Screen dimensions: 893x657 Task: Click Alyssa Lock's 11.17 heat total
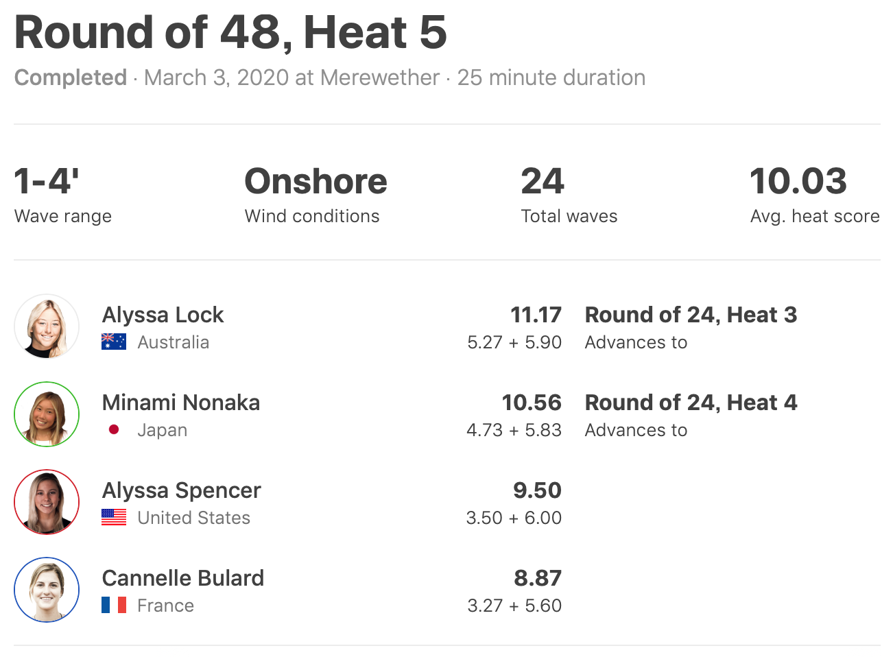click(536, 315)
